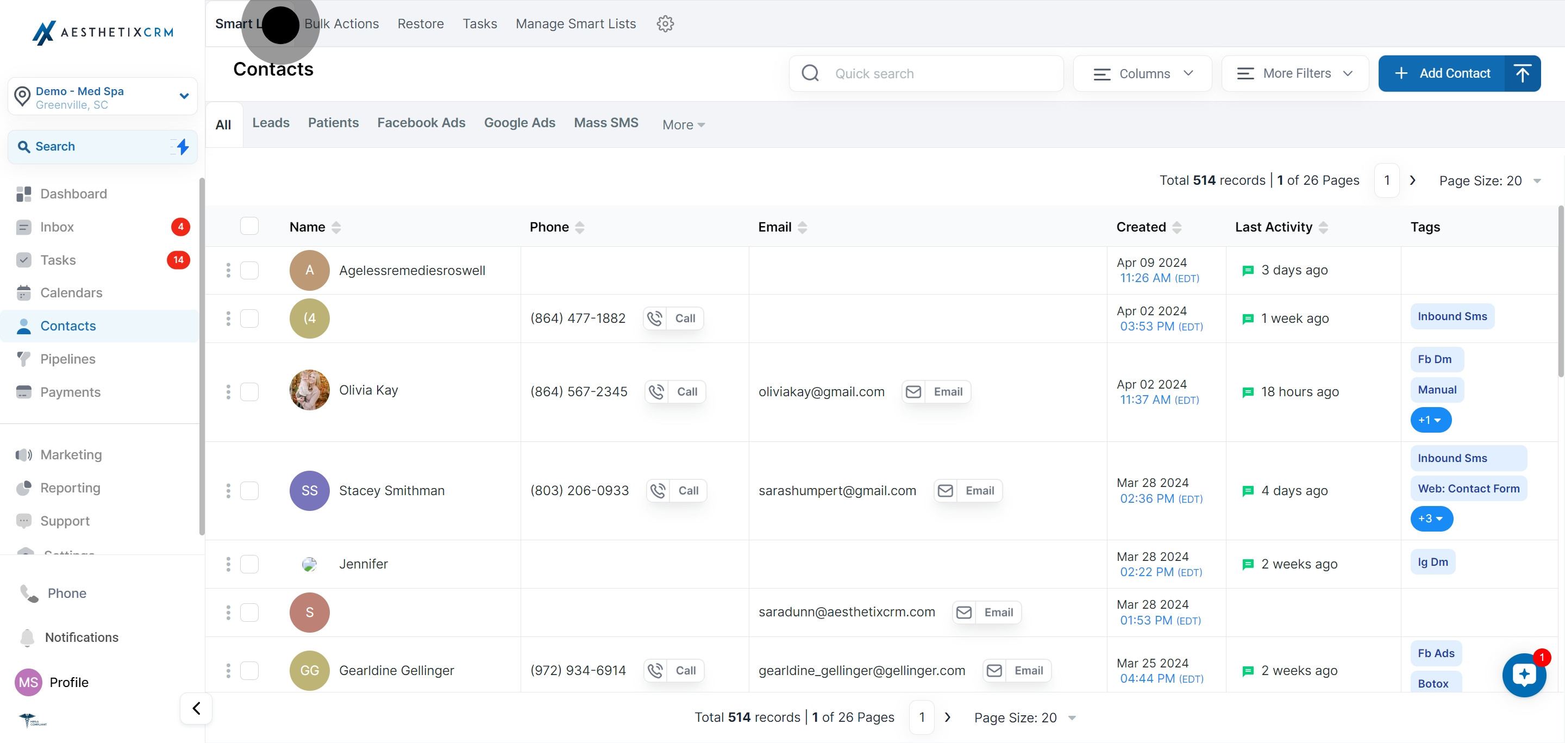
Task: Expand the Demo - Med Spa location dropdown
Action: click(184, 96)
